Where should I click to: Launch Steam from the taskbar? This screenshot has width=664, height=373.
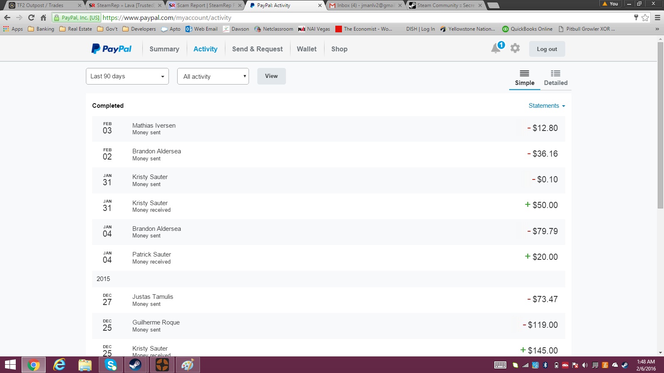click(135, 365)
